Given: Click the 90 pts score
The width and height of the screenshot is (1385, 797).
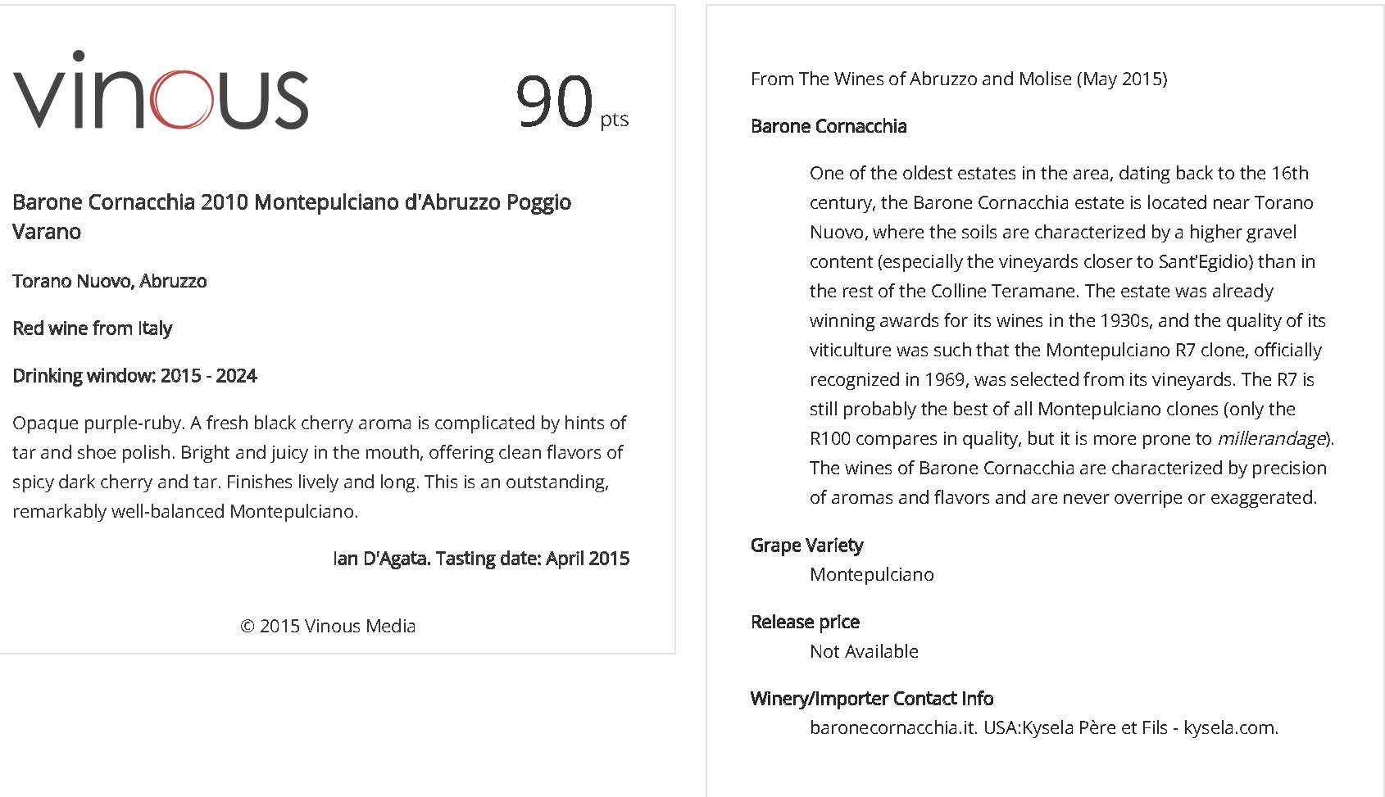Looking at the screenshot, I should coord(572,102).
